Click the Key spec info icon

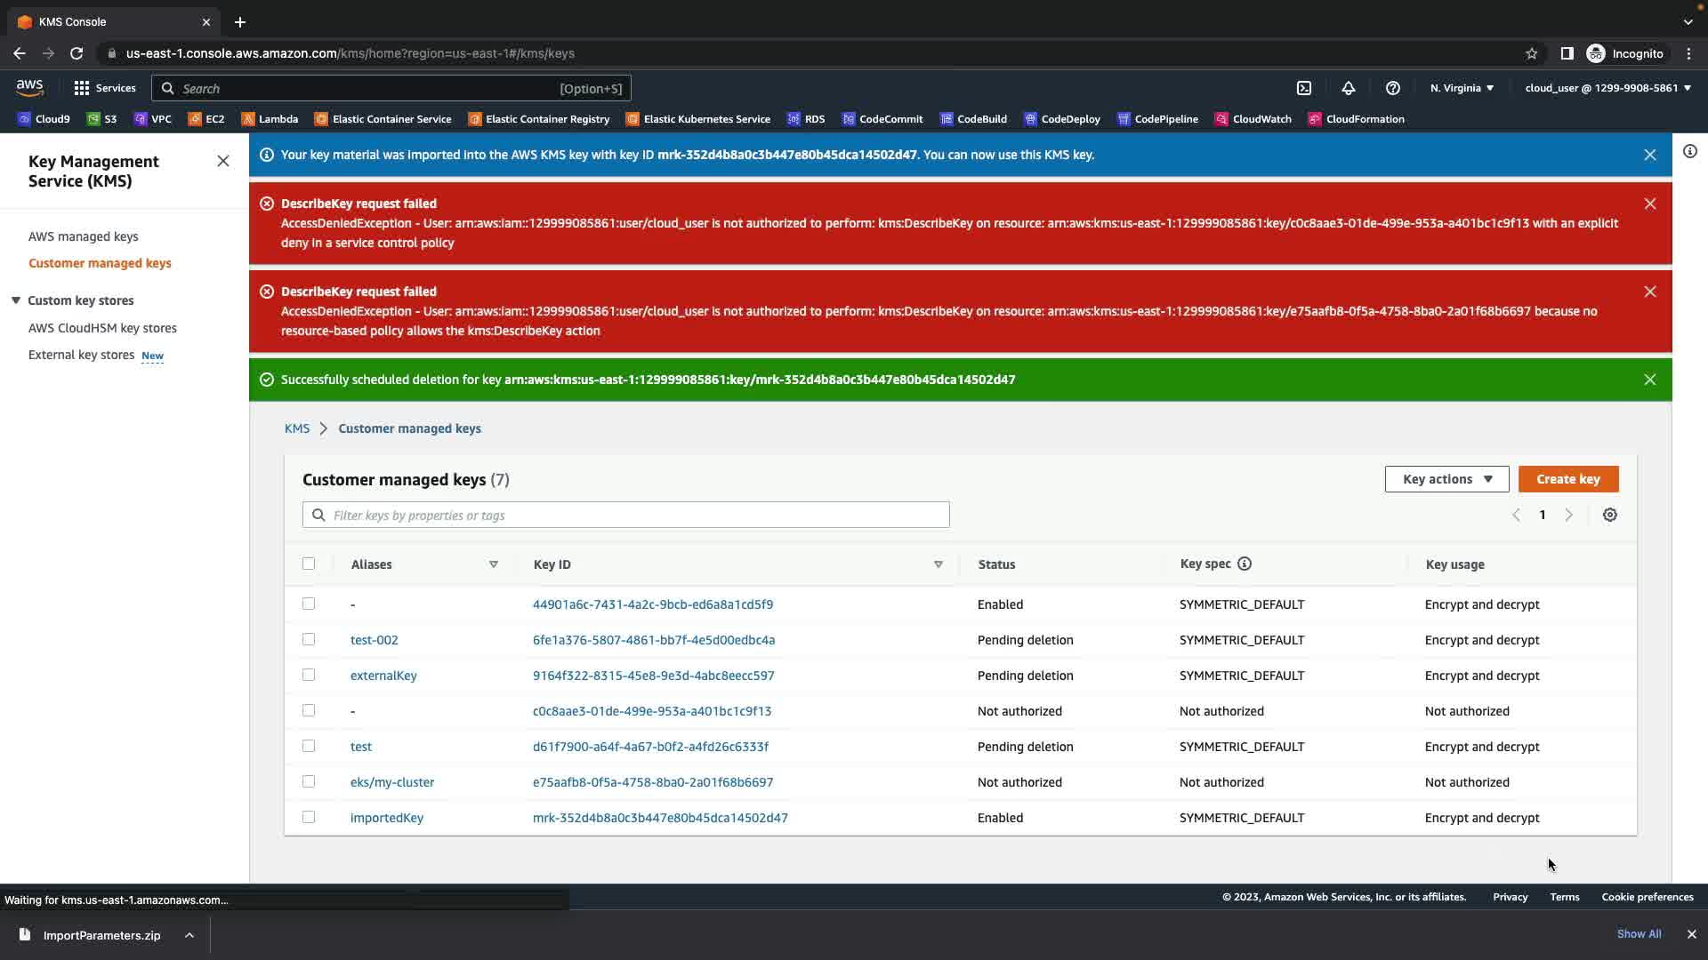point(1245,564)
